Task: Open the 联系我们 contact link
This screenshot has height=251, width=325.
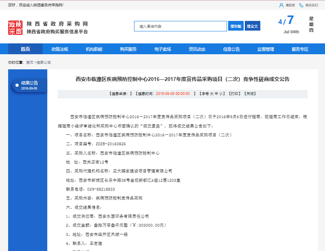Action: [x=311, y=5]
